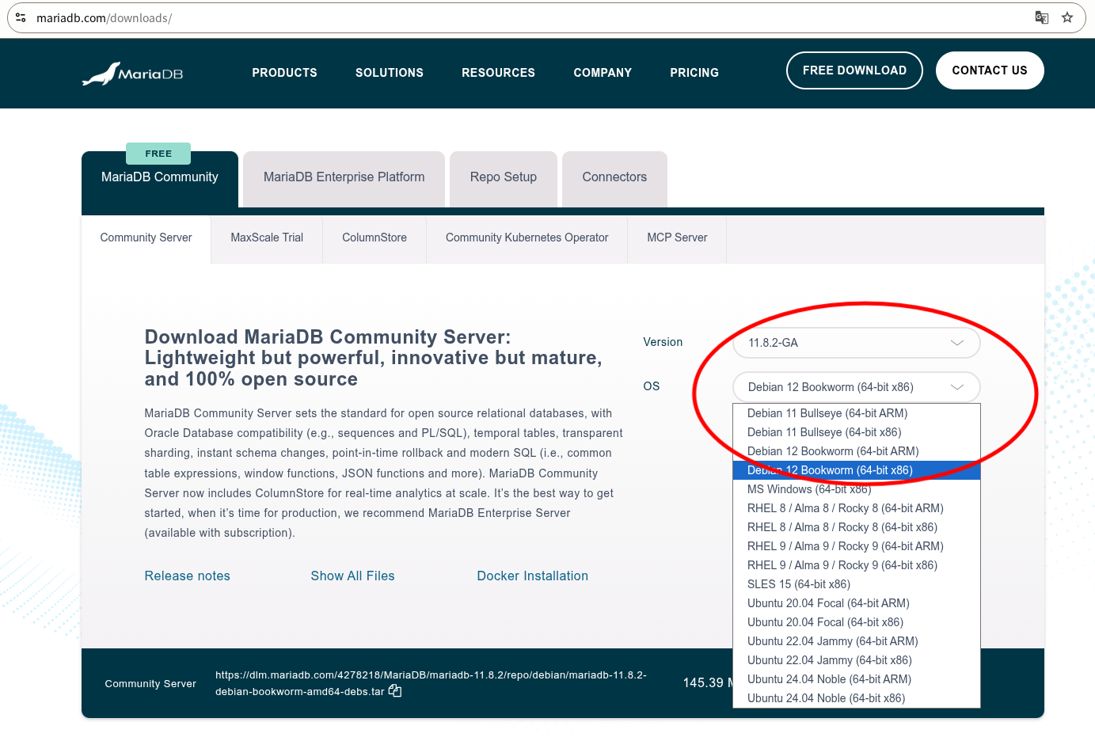Select the Community Server sub-tab

coord(146,239)
